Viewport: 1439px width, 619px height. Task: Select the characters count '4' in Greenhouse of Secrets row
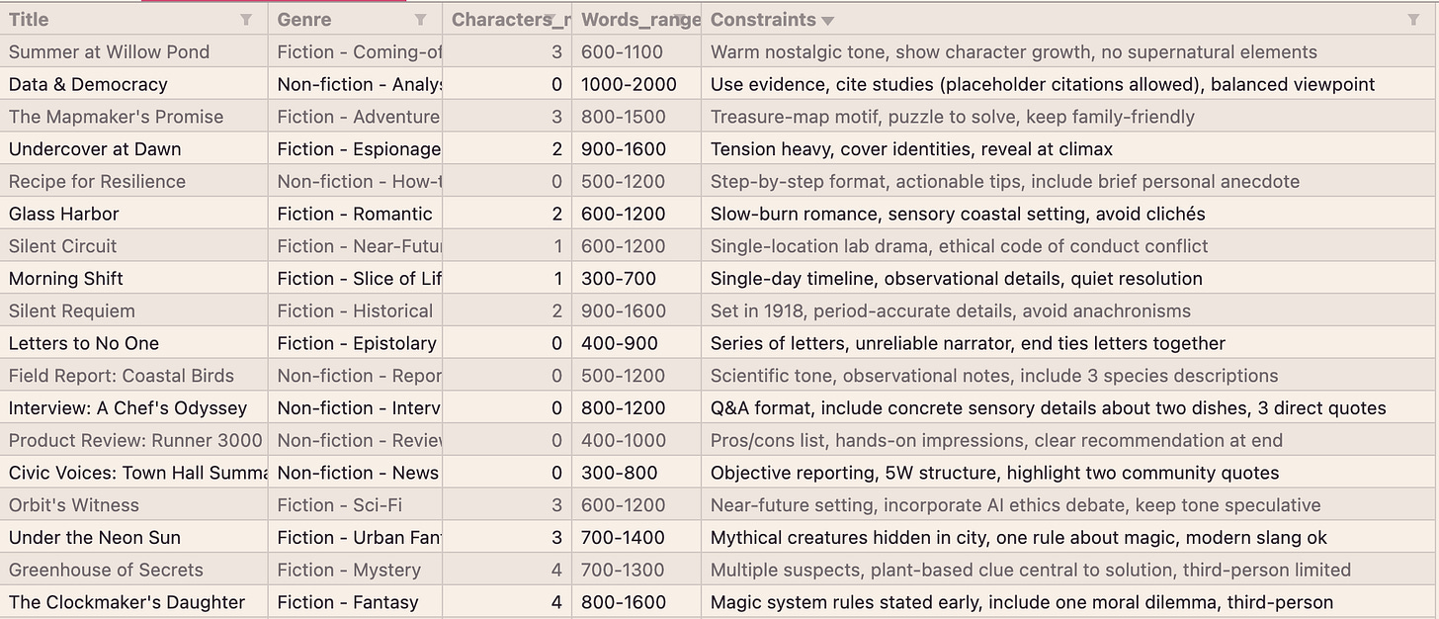coord(508,570)
